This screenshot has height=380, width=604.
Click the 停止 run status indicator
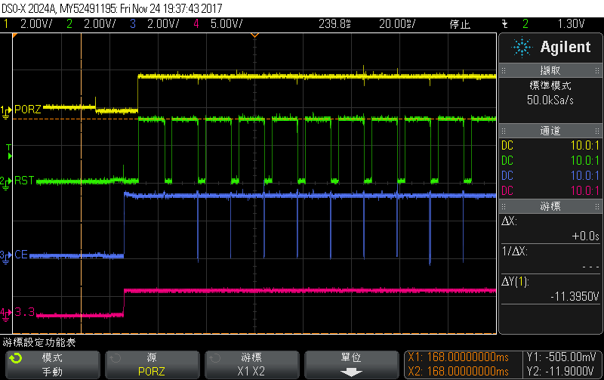coord(460,25)
